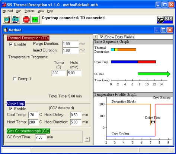Click the Cool Temp field
Image resolution: width=176 pixels, height=154 pixels.
(x=33, y=115)
